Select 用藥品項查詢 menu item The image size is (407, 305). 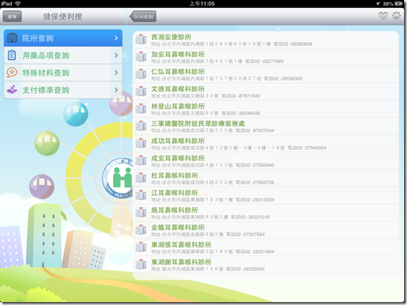coord(63,55)
